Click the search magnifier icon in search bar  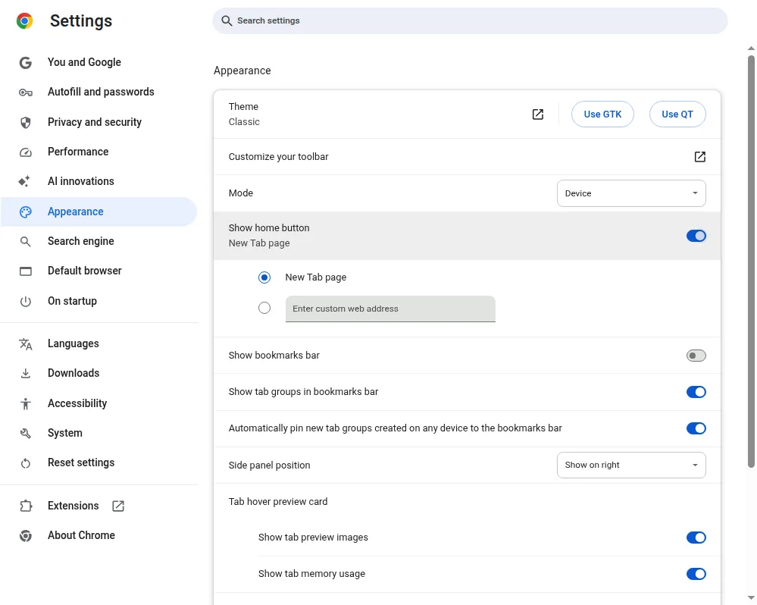[227, 20]
